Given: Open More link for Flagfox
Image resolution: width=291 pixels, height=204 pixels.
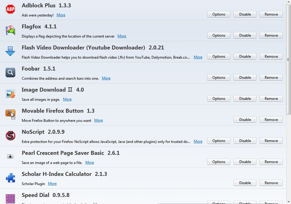Looking at the screenshot, I should pos(122,36).
